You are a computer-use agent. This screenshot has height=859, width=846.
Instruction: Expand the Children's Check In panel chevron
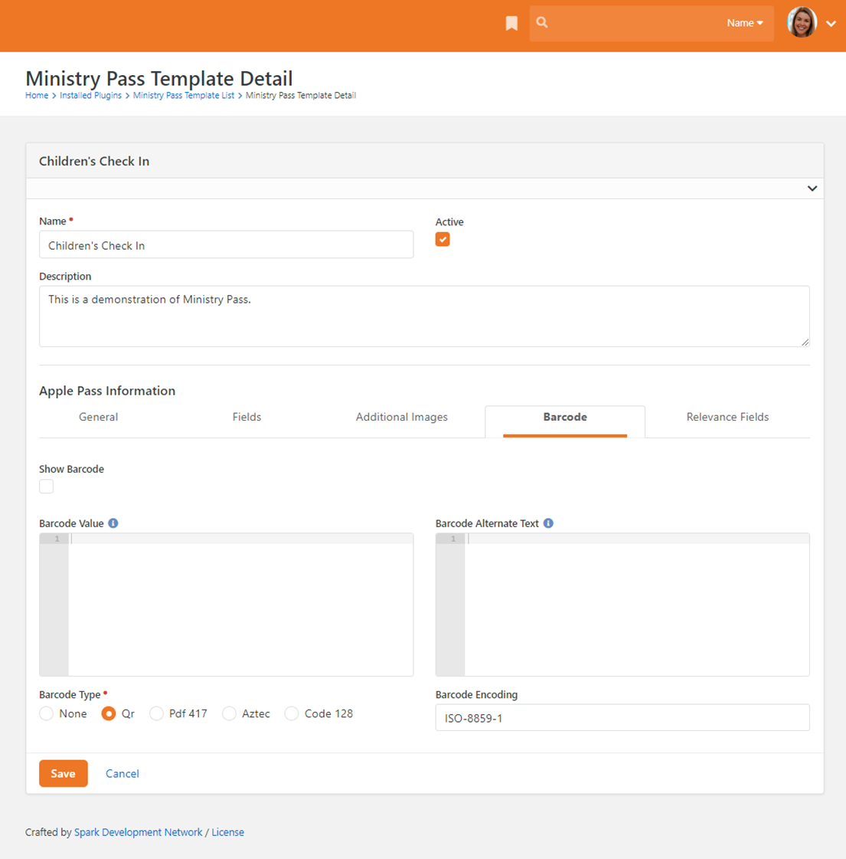click(x=812, y=189)
